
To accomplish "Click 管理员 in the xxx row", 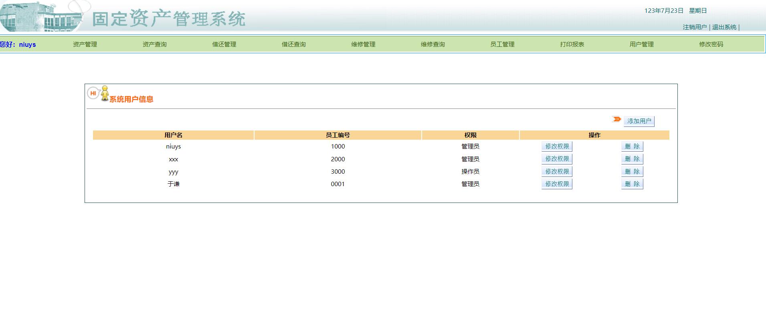I will pyautogui.click(x=470, y=159).
